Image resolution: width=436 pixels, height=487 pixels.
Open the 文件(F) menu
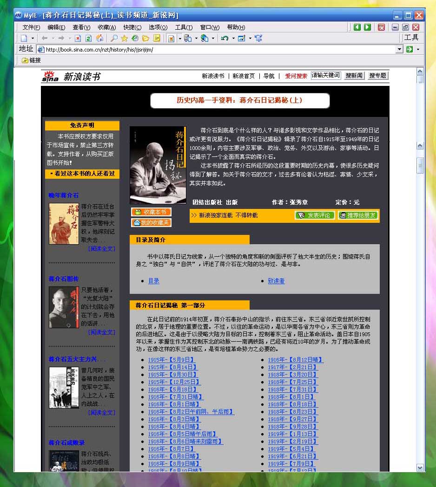click(32, 27)
